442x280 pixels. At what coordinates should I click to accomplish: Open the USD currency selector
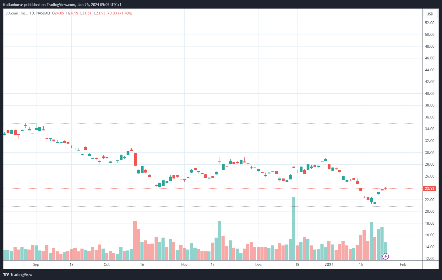tap(430, 14)
